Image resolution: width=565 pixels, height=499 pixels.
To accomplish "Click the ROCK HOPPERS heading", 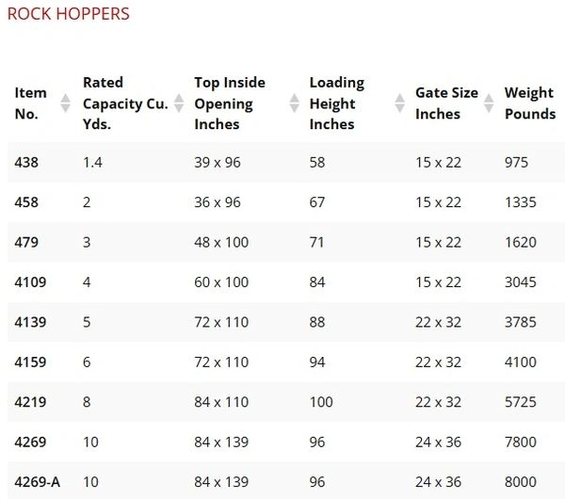I will pos(68,14).
